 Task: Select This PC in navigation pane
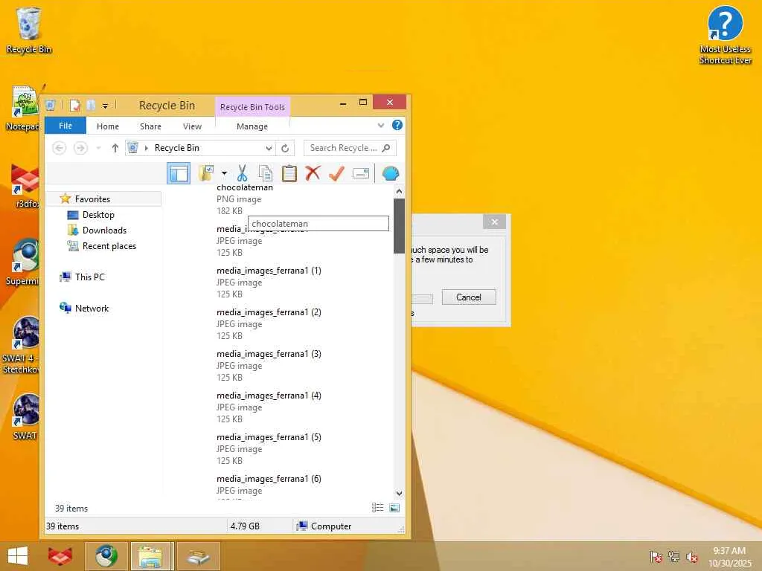tap(89, 277)
